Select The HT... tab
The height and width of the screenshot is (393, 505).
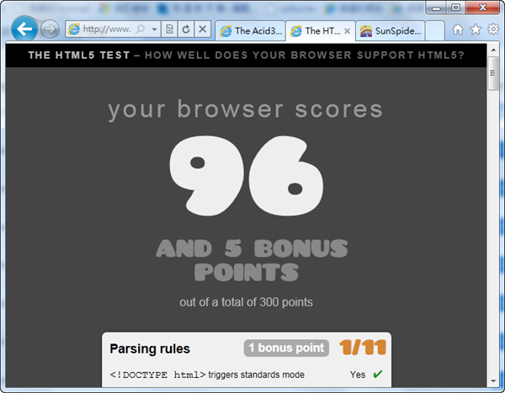[x=321, y=31]
